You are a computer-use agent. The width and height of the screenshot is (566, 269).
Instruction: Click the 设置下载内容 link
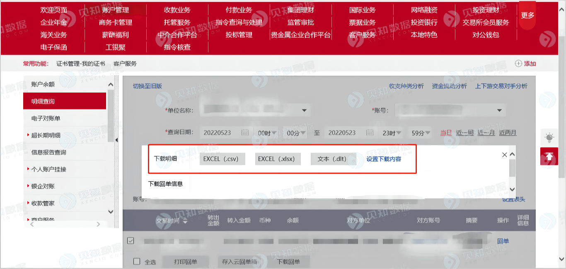(384, 159)
